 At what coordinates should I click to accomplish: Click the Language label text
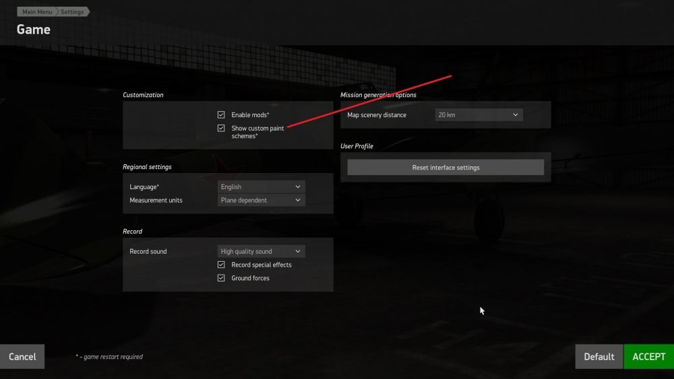[x=144, y=186]
